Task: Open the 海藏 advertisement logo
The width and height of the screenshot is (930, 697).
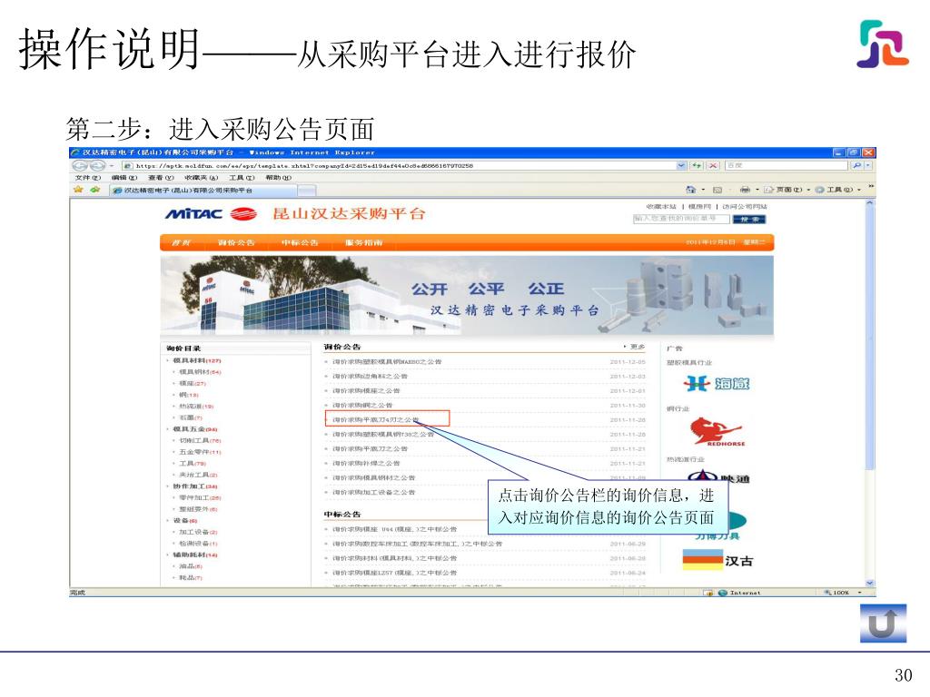Action: point(717,384)
